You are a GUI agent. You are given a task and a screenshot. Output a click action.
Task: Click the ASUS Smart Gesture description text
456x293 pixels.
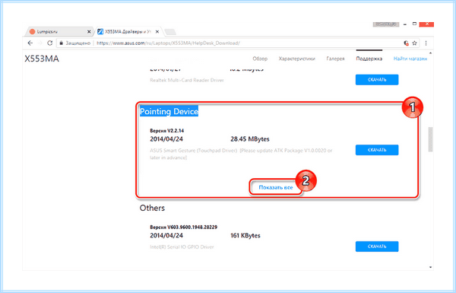(x=241, y=154)
